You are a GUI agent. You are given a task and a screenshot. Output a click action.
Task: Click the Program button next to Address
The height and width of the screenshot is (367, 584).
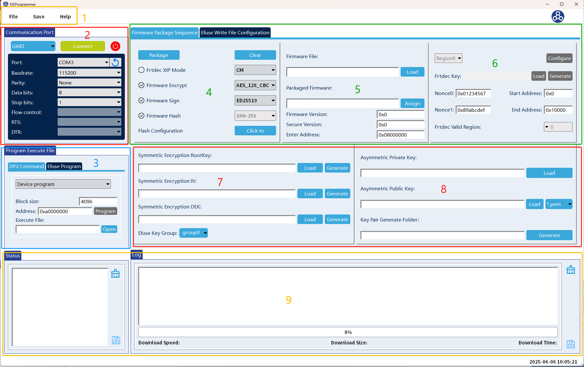(x=105, y=211)
